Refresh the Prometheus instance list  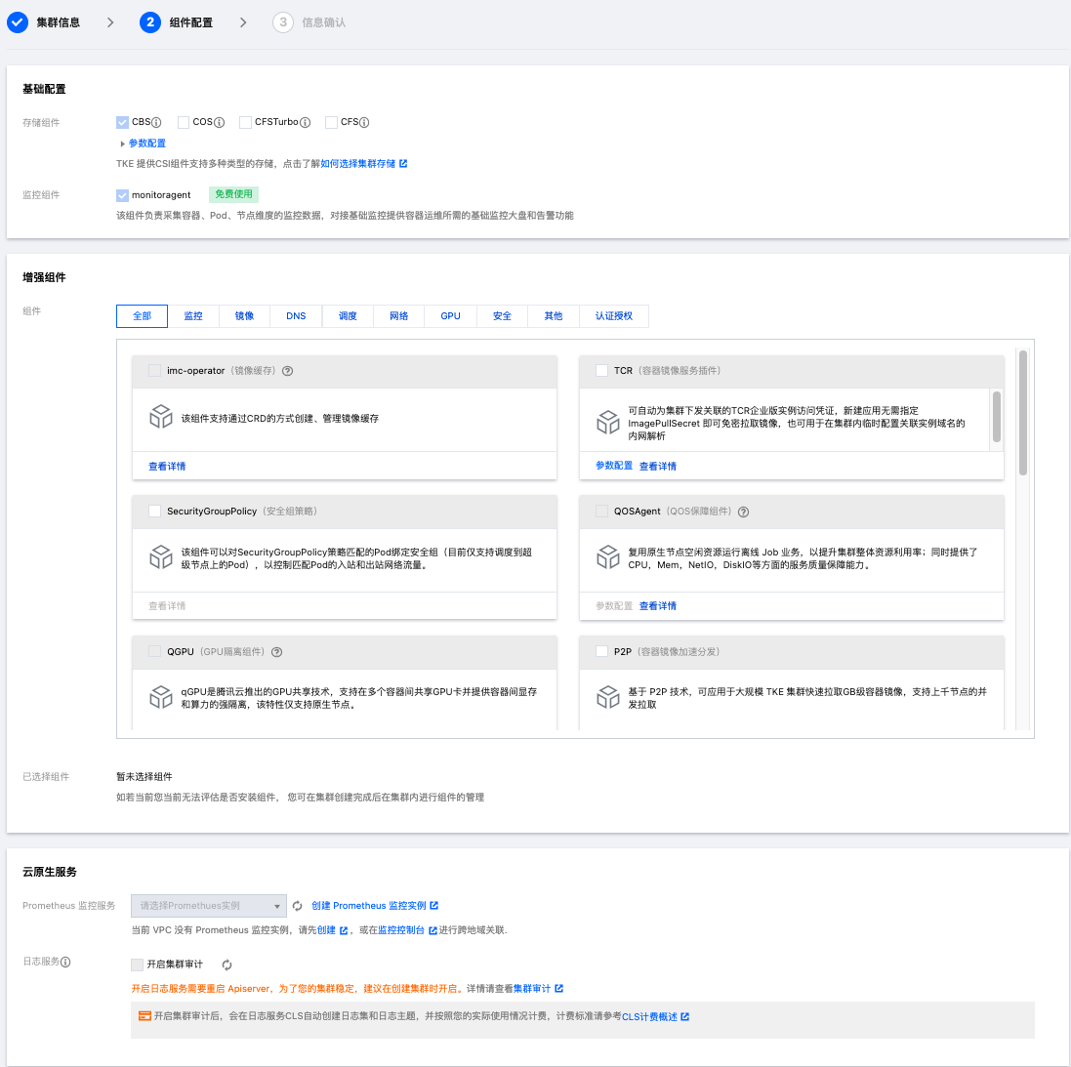point(298,906)
